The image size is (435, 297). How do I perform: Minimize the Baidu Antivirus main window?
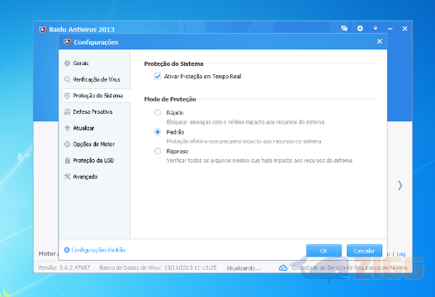[390, 29]
